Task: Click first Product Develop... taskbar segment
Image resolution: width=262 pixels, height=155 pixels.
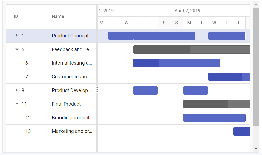Action: pyautogui.click(x=145, y=90)
